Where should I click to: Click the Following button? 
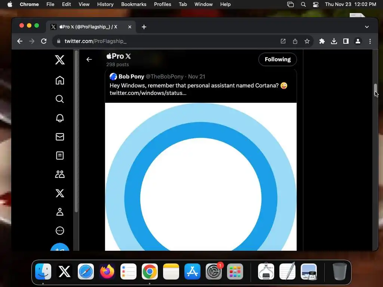278,59
